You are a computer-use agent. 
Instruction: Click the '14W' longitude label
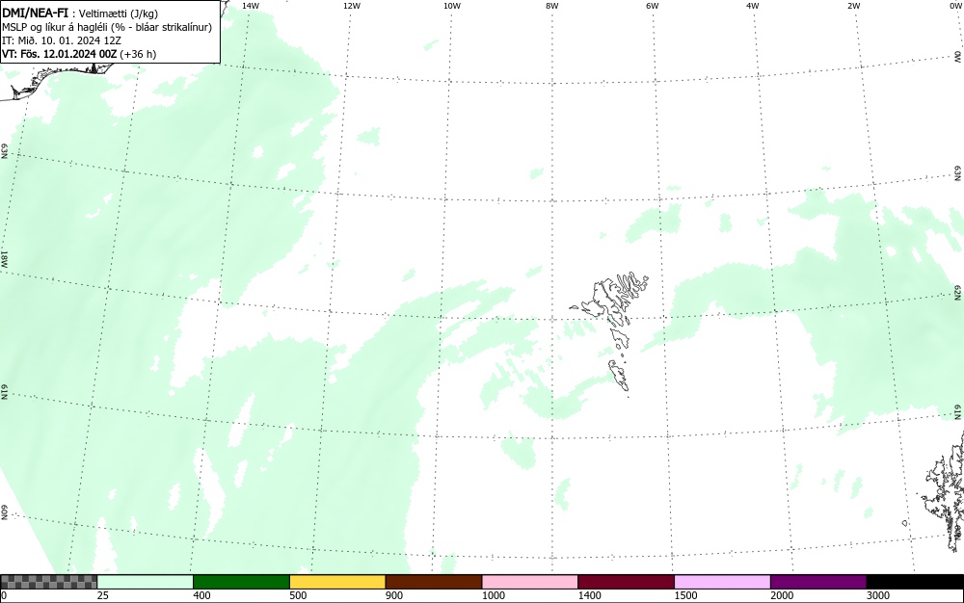[x=251, y=6]
